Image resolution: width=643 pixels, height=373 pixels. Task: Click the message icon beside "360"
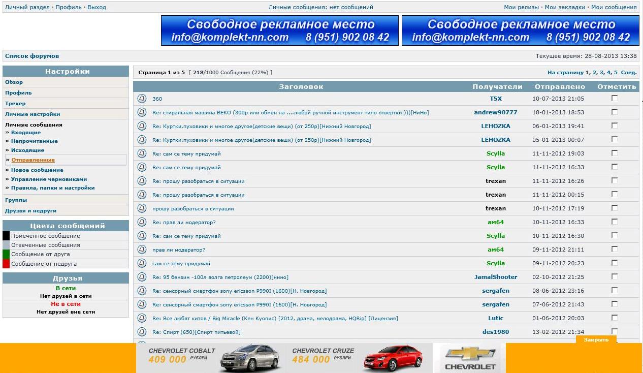coord(142,99)
